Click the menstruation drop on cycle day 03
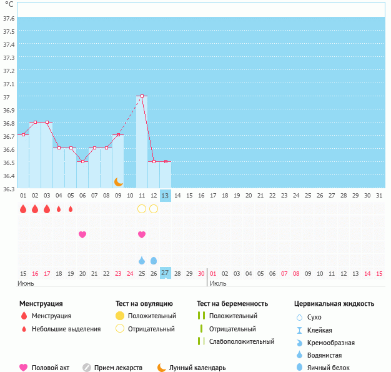This screenshot has width=391, height=372. (47, 209)
